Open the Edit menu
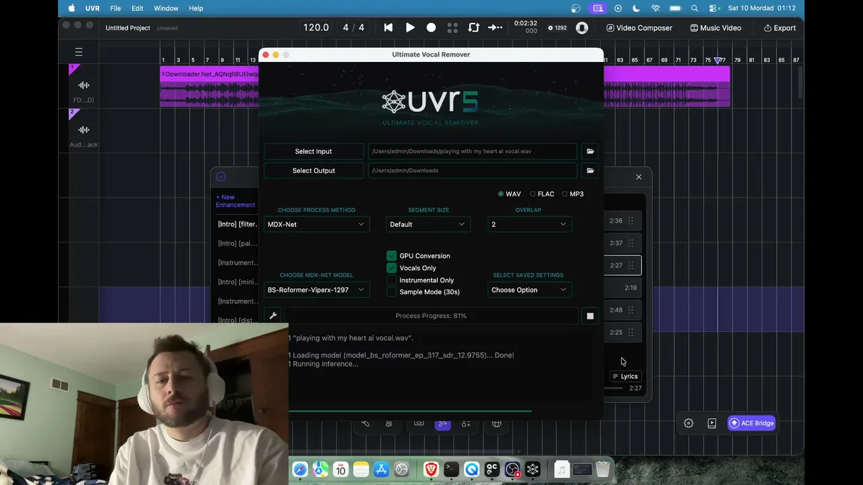This screenshot has width=863, height=485. click(x=138, y=8)
